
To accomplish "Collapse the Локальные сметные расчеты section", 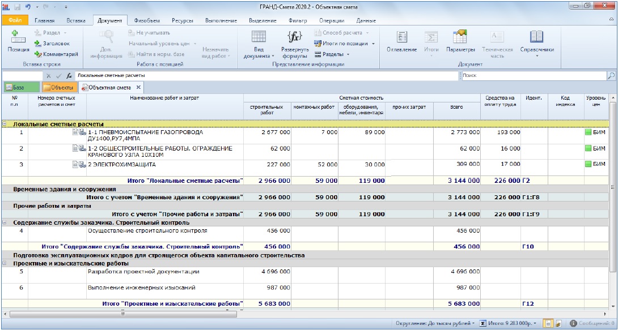I will point(4,124).
